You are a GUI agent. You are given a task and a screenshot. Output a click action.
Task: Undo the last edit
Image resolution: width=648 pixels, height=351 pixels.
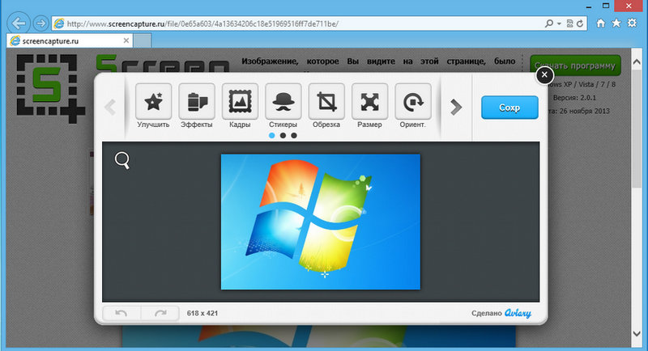122,313
